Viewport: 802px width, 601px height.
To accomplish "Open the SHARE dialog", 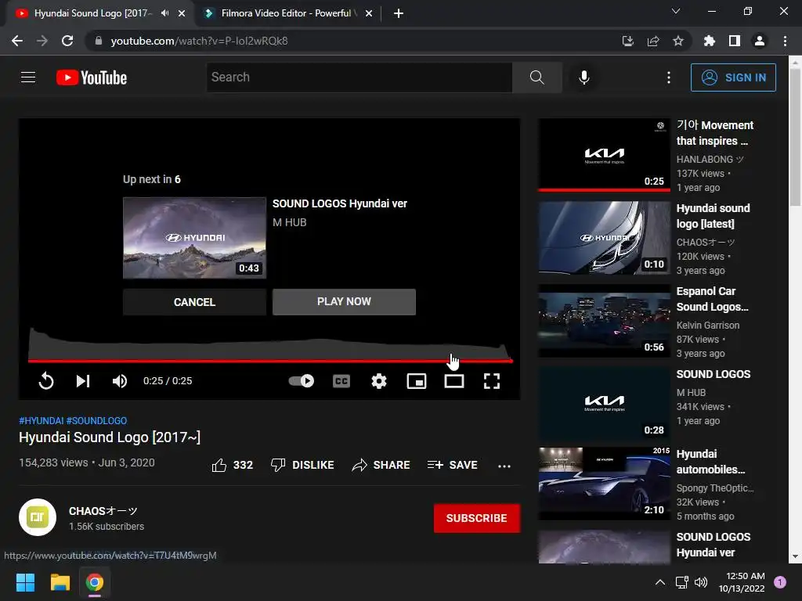I will point(381,465).
